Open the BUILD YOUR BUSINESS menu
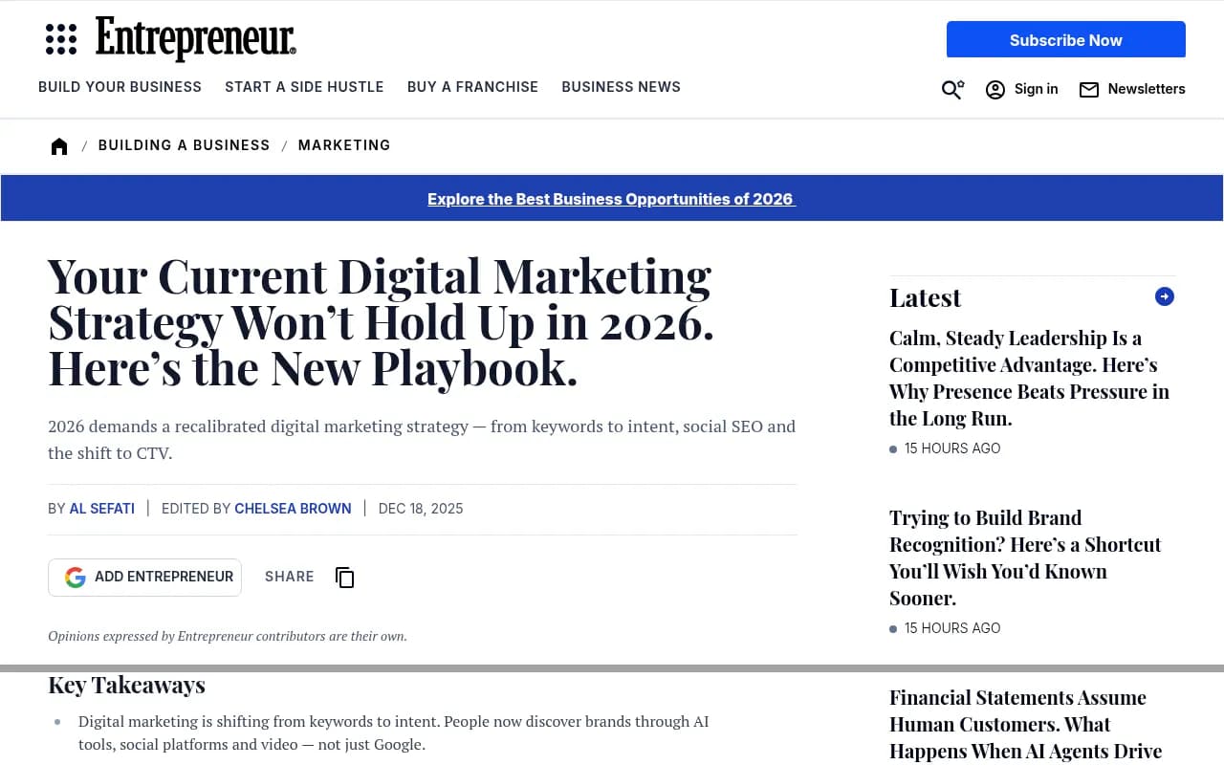This screenshot has width=1224, height=765. 120,87
